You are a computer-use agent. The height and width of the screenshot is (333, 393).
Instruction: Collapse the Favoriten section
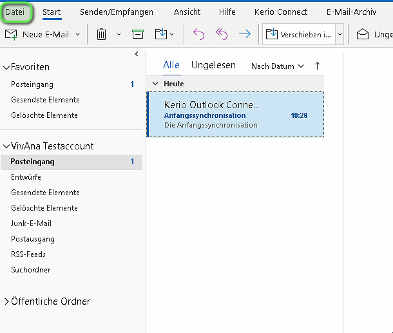click(6, 67)
